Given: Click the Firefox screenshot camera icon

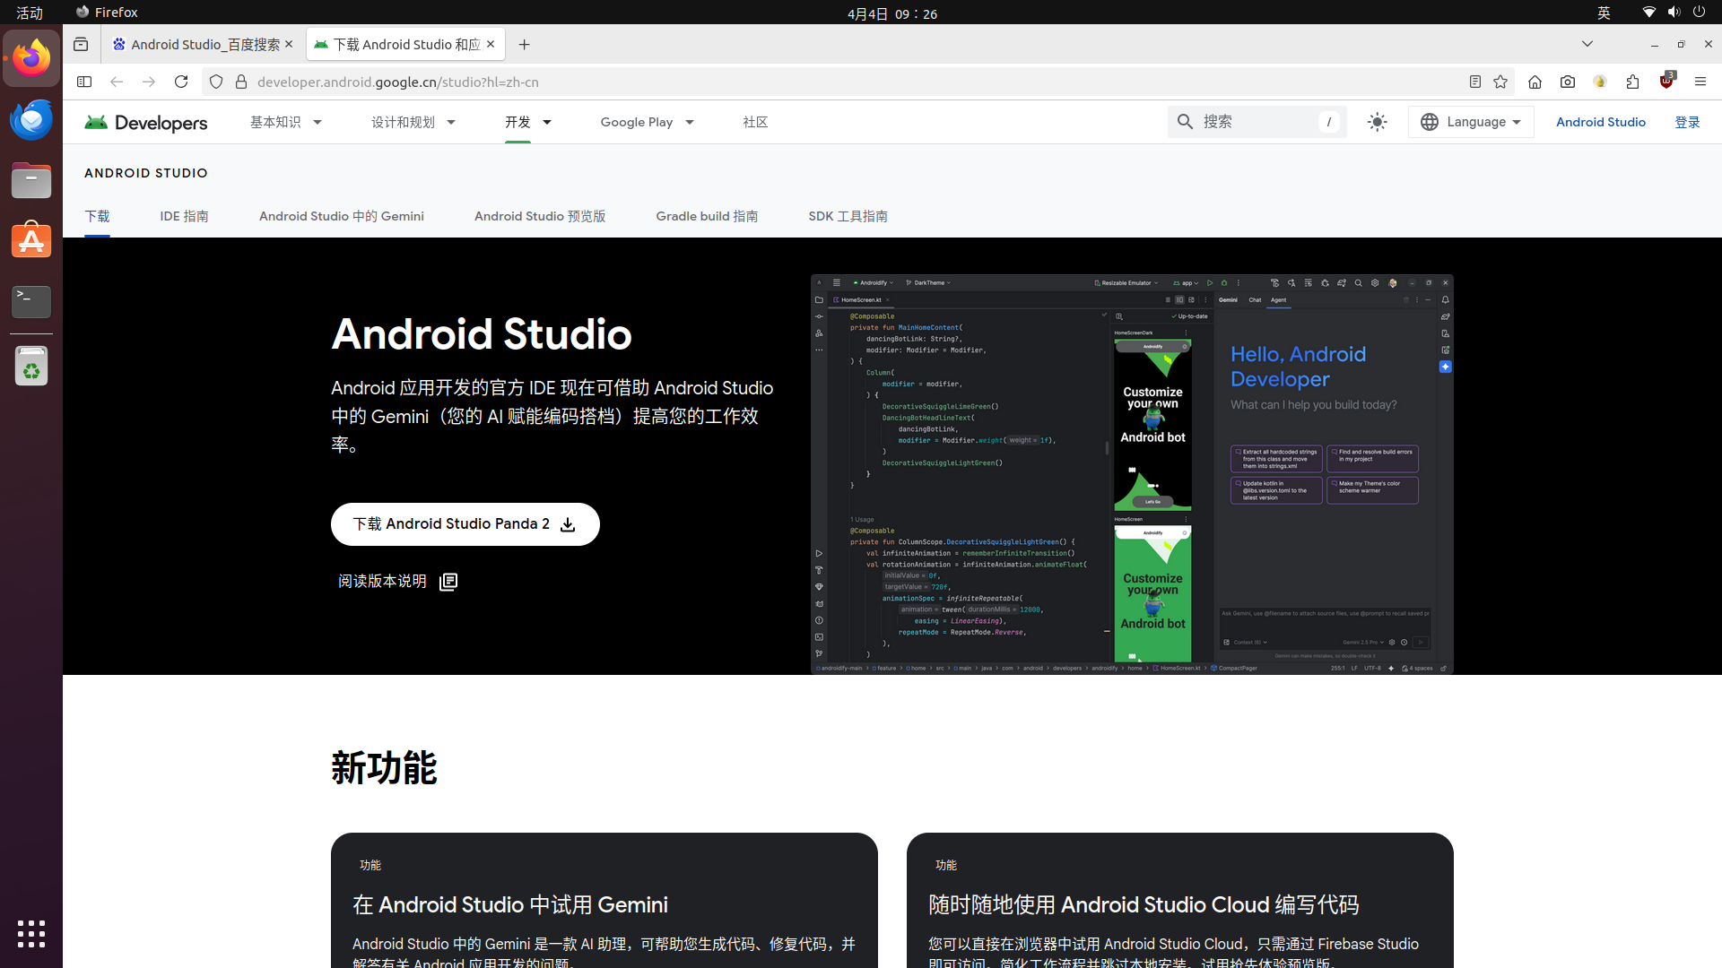Looking at the screenshot, I should pyautogui.click(x=1567, y=82).
